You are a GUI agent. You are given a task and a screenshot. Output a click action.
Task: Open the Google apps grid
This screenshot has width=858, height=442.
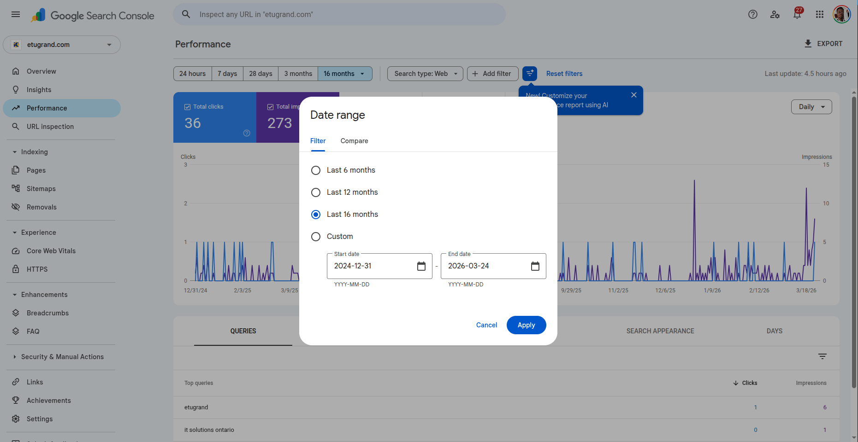pyautogui.click(x=819, y=15)
